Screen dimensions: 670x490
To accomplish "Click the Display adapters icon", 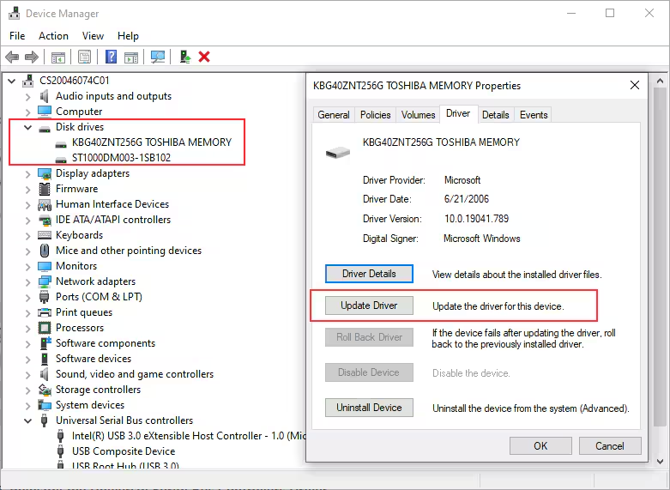I will pyautogui.click(x=45, y=173).
